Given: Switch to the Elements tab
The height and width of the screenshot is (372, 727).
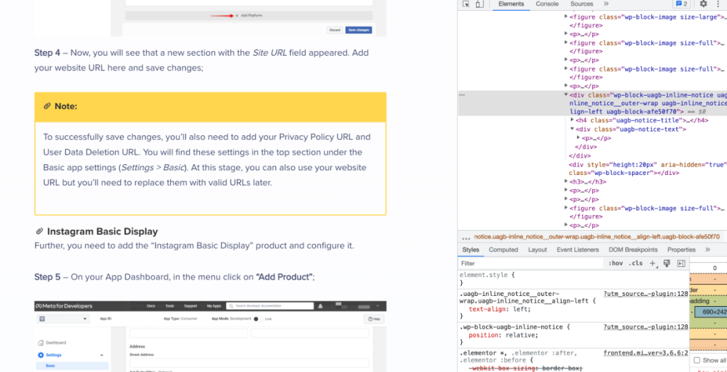Looking at the screenshot, I should click(x=511, y=4).
